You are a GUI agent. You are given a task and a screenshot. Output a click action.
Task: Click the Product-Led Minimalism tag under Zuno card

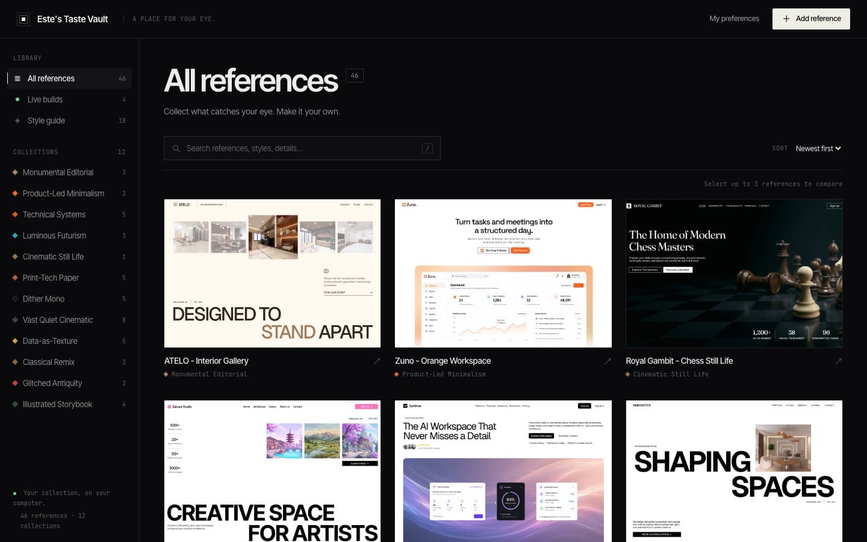point(440,375)
